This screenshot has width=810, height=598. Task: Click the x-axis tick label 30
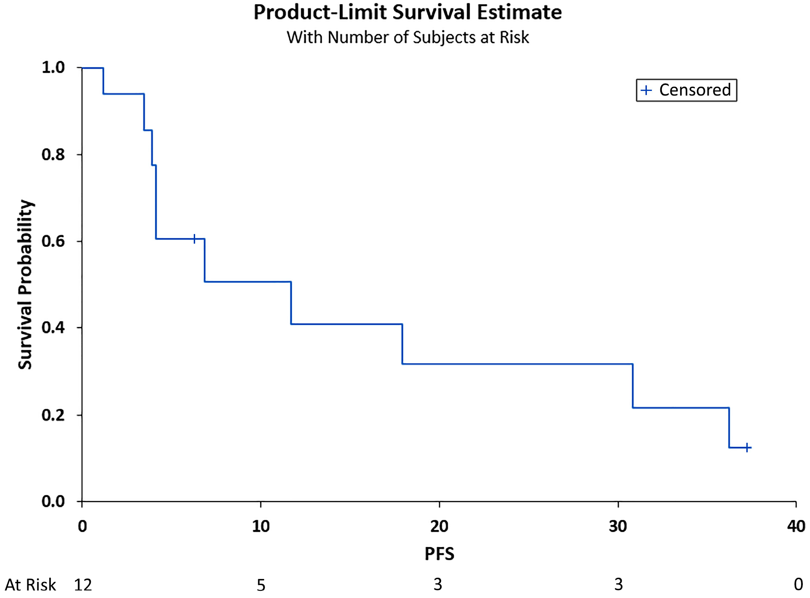point(618,526)
